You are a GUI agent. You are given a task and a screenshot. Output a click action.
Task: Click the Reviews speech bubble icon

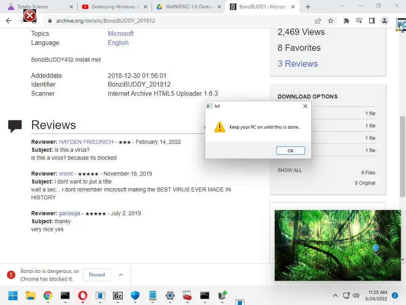point(15,126)
